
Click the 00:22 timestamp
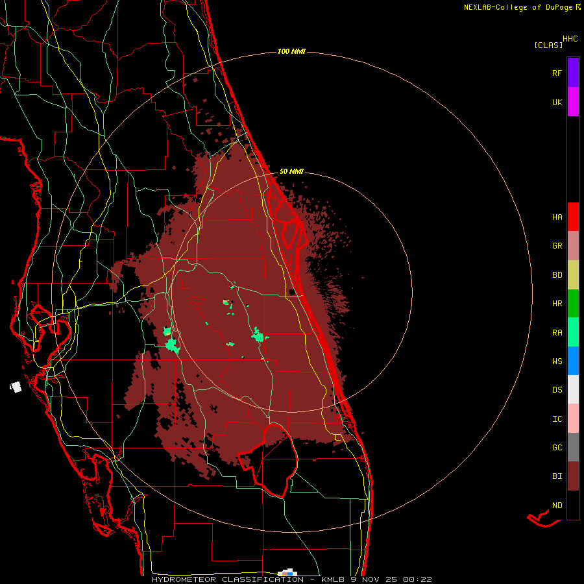pyautogui.click(x=417, y=579)
